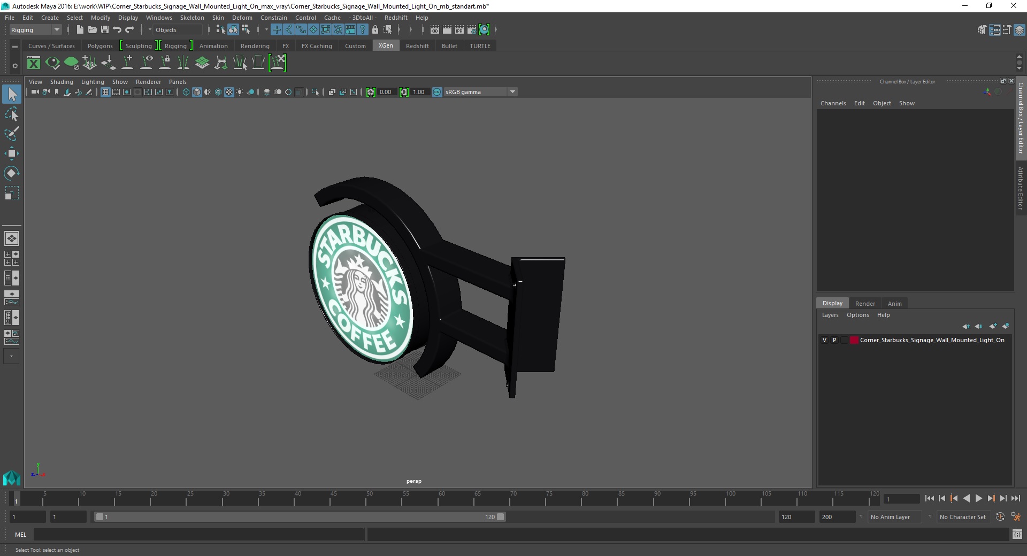Click the MEL command input field
The width and height of the screenshot is (1027, 556).
pos(199,534)
